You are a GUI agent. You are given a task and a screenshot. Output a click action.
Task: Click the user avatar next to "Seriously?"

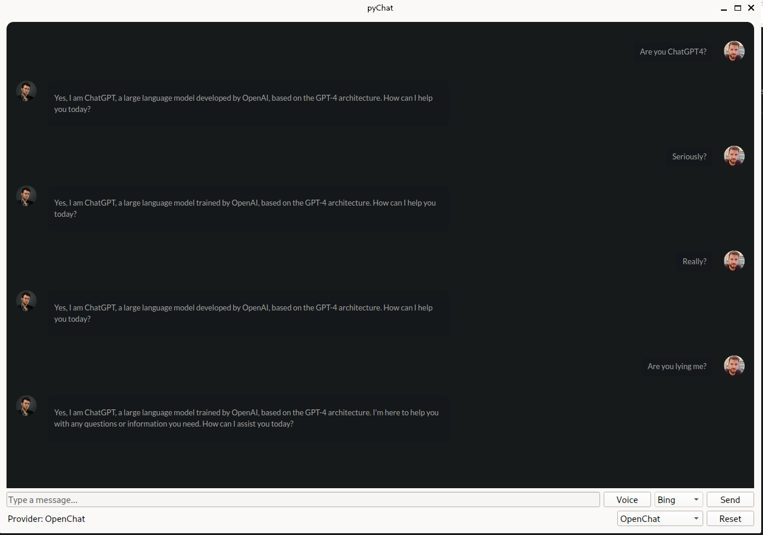[734, 156]
